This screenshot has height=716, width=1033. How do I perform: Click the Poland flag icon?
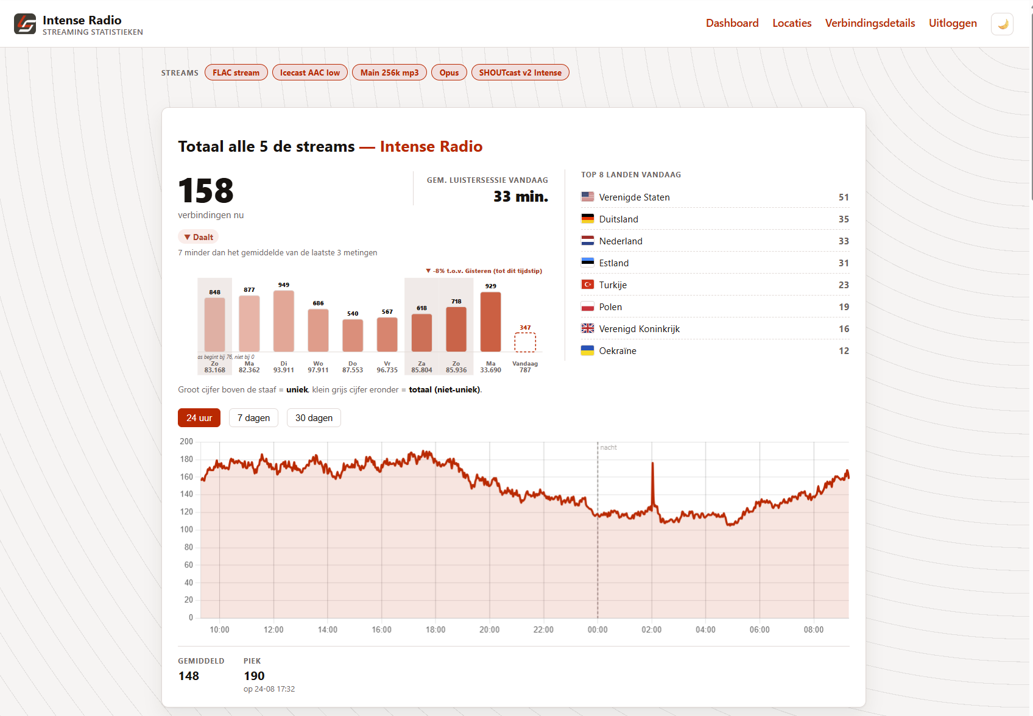pyautogui.click(x=588, y=307)
